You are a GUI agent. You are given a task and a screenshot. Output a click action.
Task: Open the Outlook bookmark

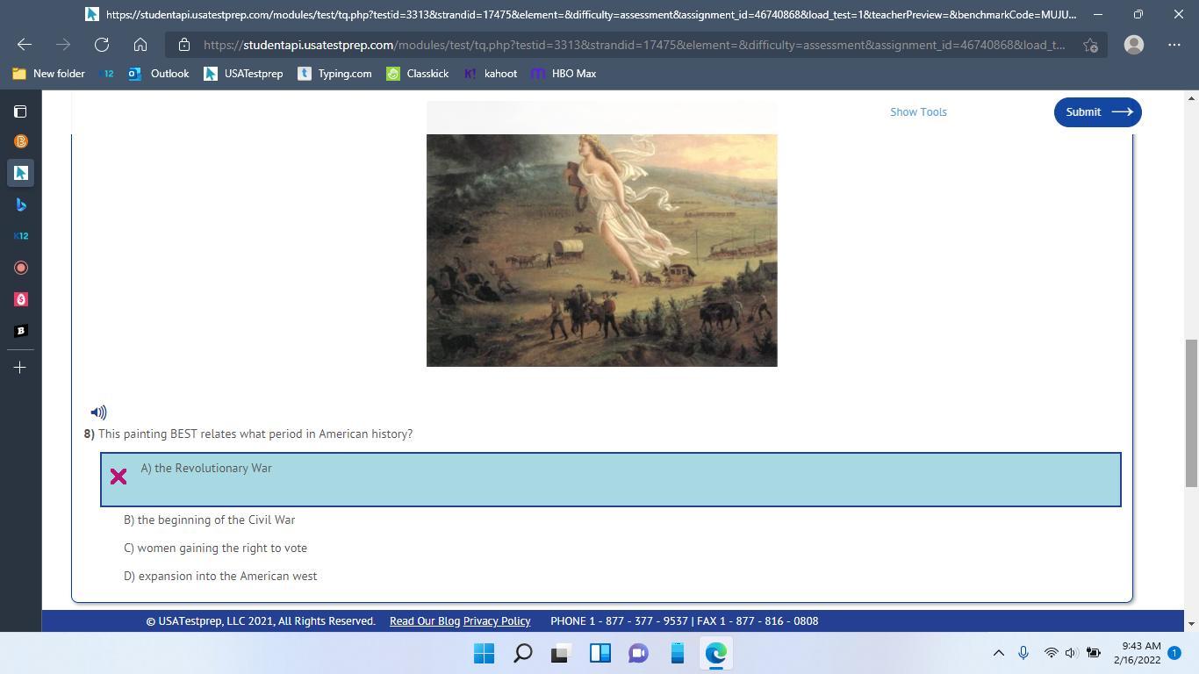click(x=159, y=74)
